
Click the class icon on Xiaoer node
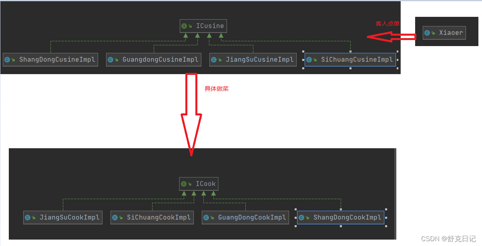click(427, 33)
